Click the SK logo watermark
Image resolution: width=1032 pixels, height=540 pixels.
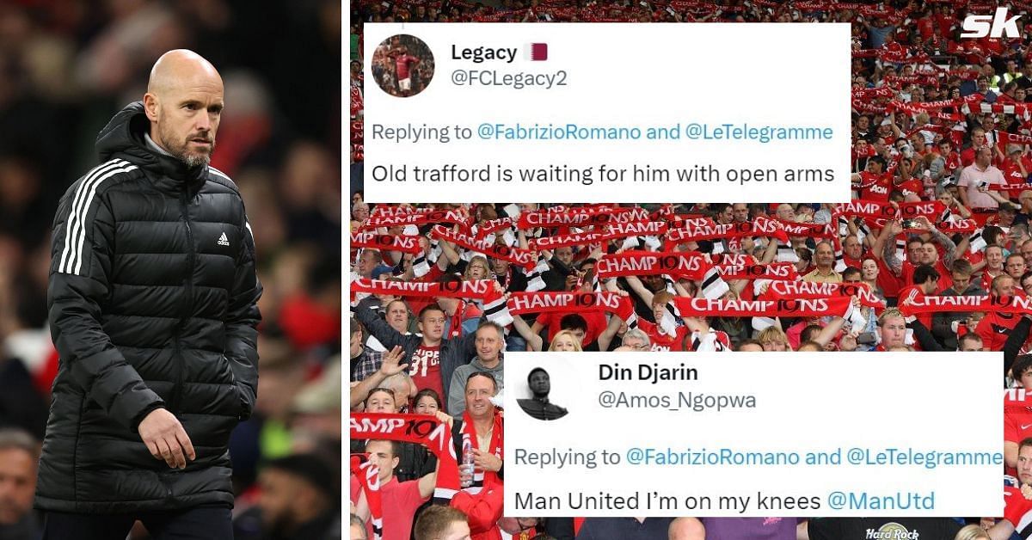click(x=990, y=21)
